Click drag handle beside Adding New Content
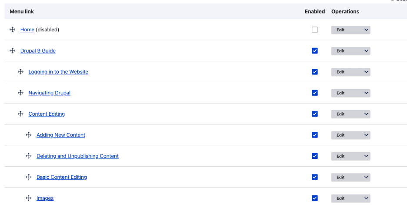The image size is (407, 208). (x=29, y=135)
